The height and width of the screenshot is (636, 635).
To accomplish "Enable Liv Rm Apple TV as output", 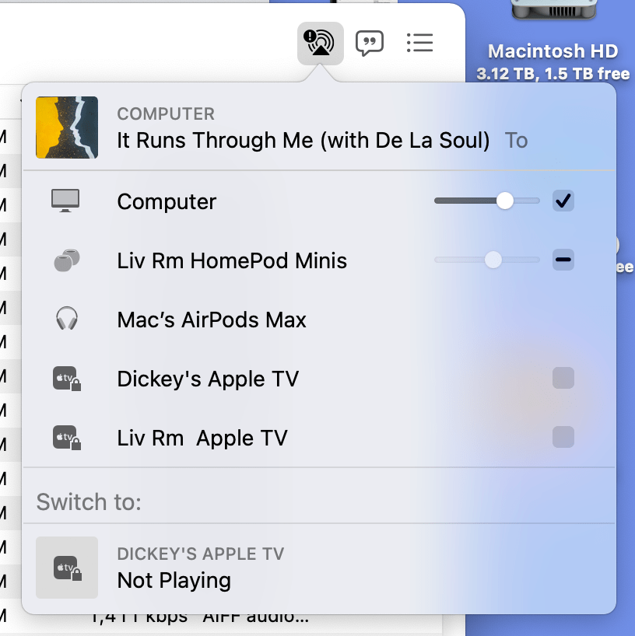I will pyautogui.click(x=563, y=437).
